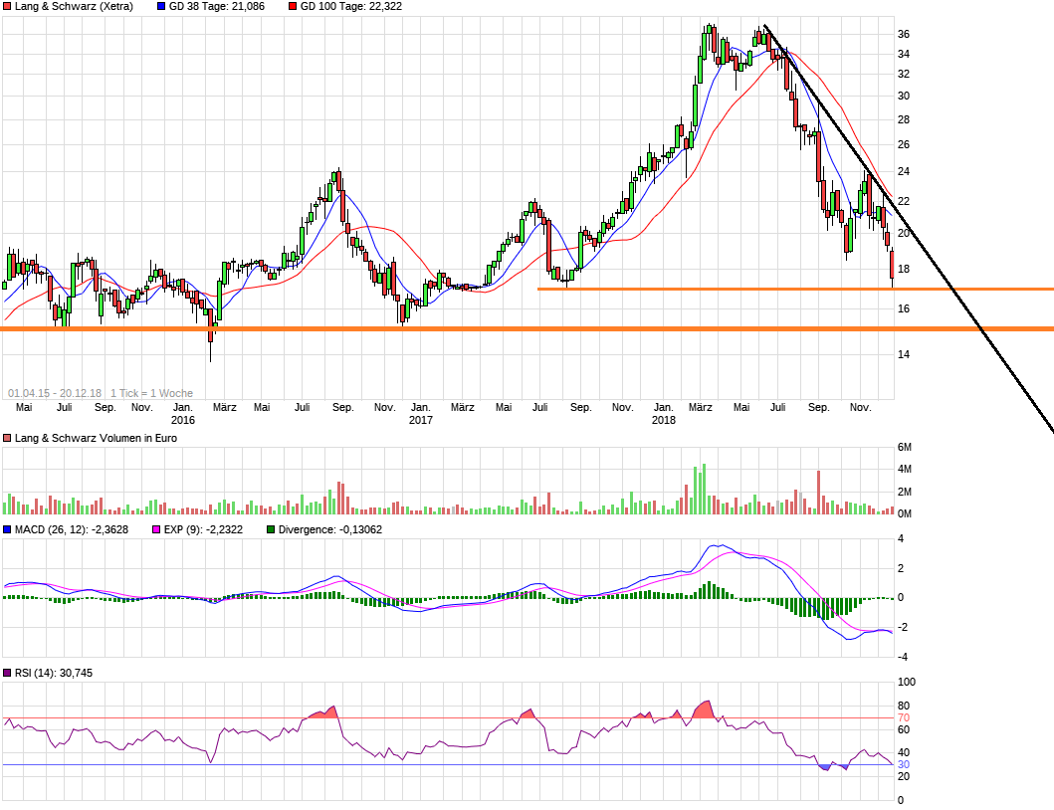Click the Volumen in Euro legend swatch
The width and height of the screenshot is (1054, 810).
tap(7, 438)
